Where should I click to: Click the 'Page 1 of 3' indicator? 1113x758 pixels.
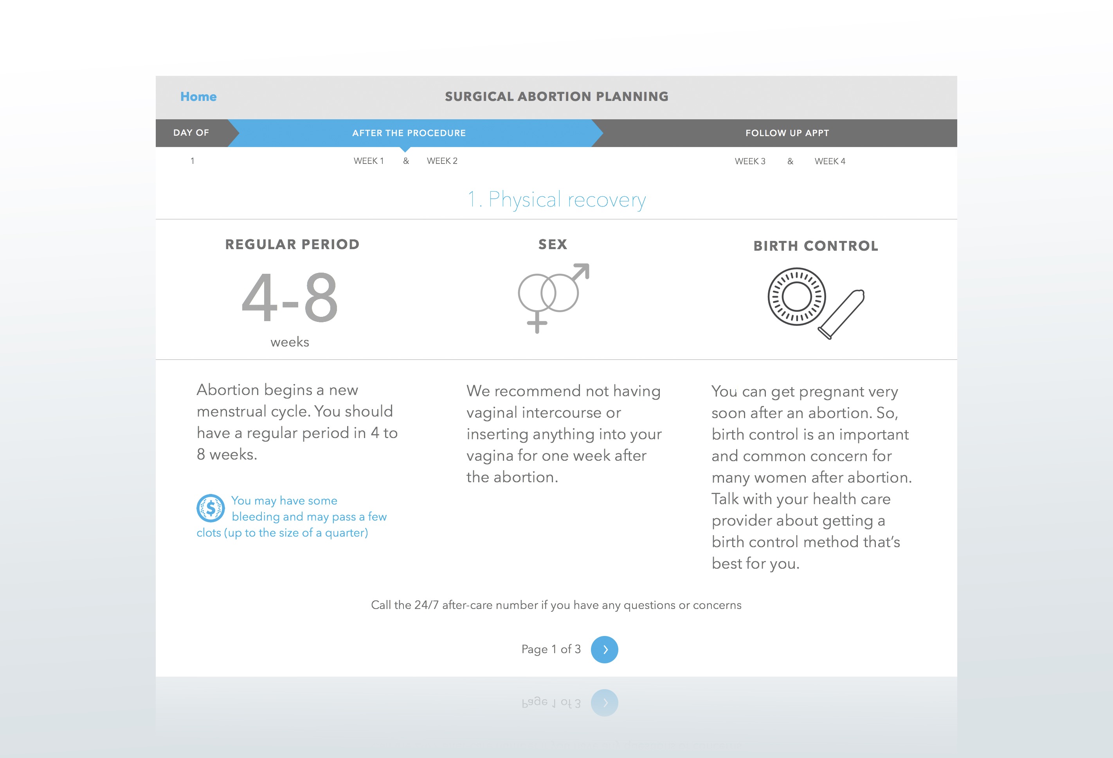551,649
